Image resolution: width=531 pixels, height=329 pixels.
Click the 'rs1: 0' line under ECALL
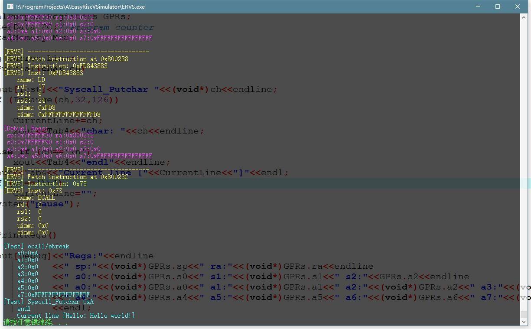(x=29, y=212)
